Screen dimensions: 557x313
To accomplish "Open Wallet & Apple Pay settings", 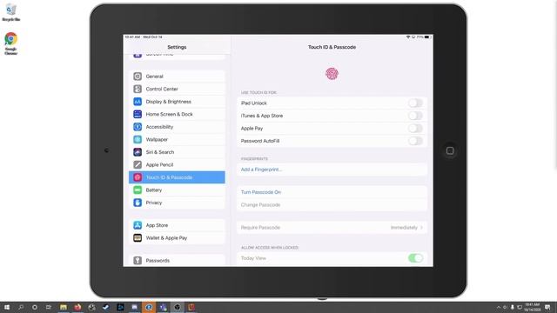I will [177, 237].
